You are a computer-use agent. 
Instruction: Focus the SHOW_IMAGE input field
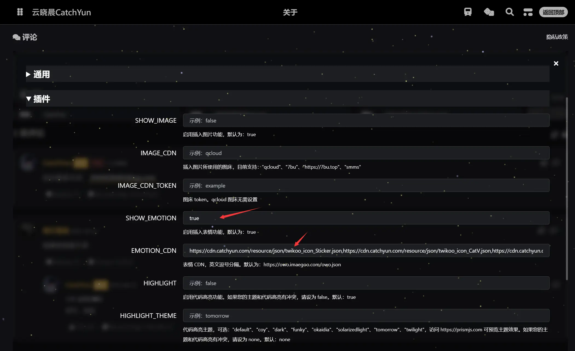pyautogui.click(x=366, y=121)
